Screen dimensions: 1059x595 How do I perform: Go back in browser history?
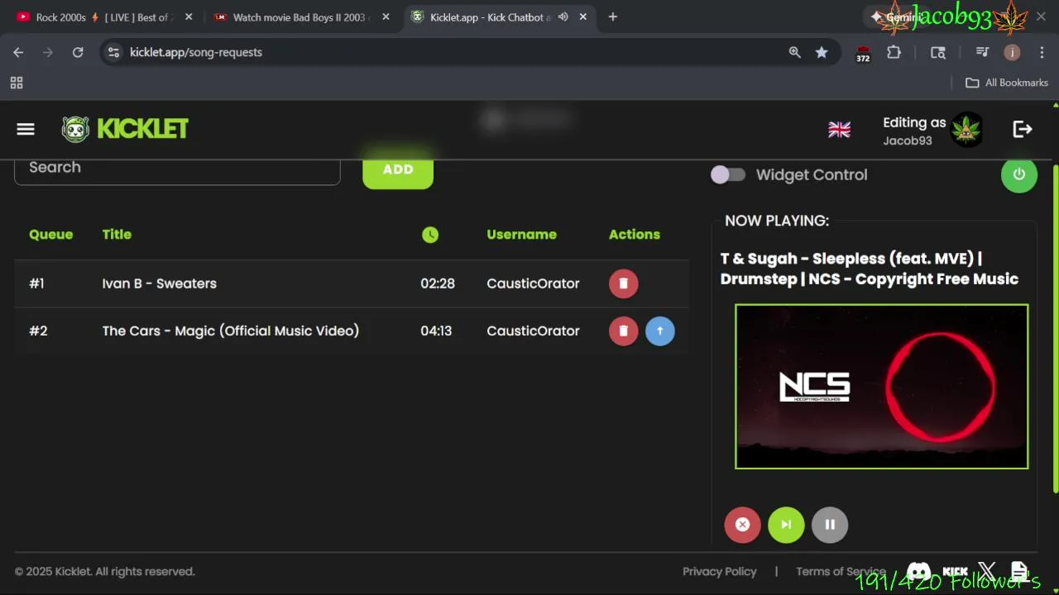[18, 52]
